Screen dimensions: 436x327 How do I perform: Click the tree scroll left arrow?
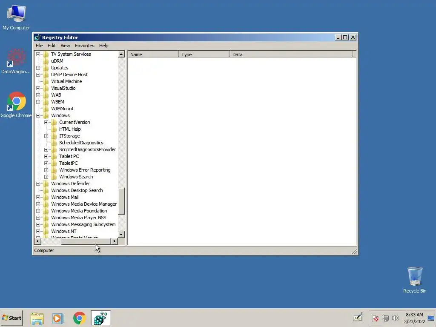[38, 241]
